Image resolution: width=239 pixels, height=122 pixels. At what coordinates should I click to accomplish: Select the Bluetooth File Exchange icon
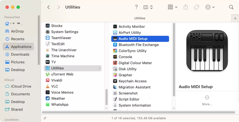[x=115, y=45]
